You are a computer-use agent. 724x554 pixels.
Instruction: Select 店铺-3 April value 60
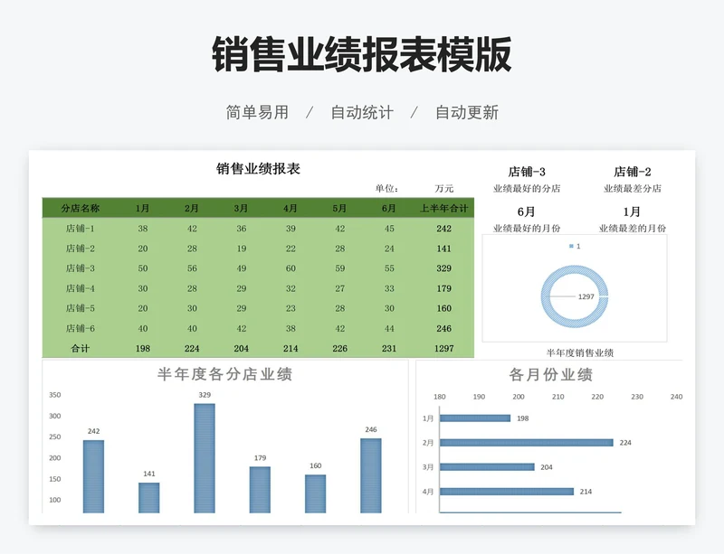pyautogui.click(x=291, y=268)
